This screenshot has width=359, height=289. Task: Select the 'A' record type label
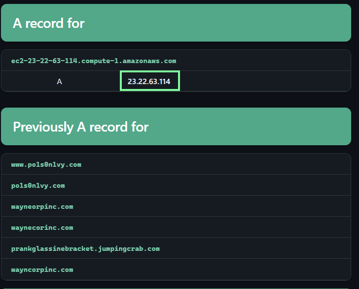coord(59,82)
